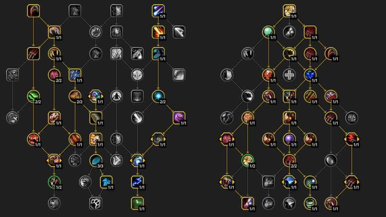Select the green claw swipe 2/2 talent

34,96
